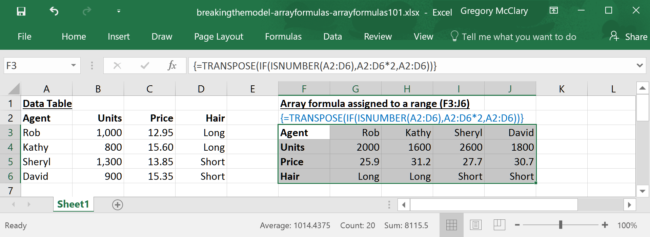Go to Page Layout tab
Screen dimensions: 650x237
coord(219,37)
